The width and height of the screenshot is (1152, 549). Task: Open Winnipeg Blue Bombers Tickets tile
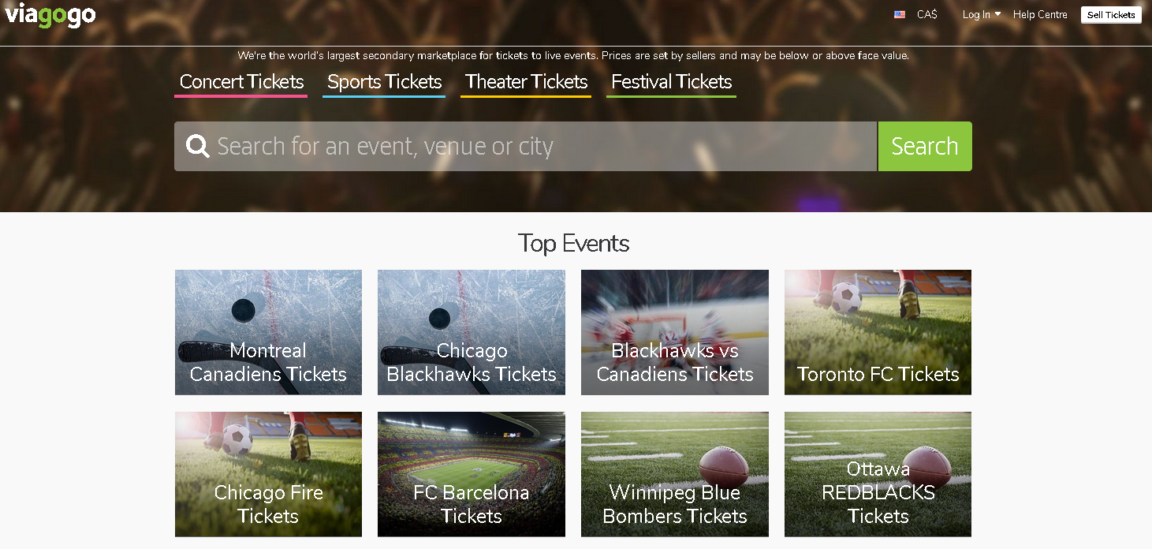tap(675, 474)
